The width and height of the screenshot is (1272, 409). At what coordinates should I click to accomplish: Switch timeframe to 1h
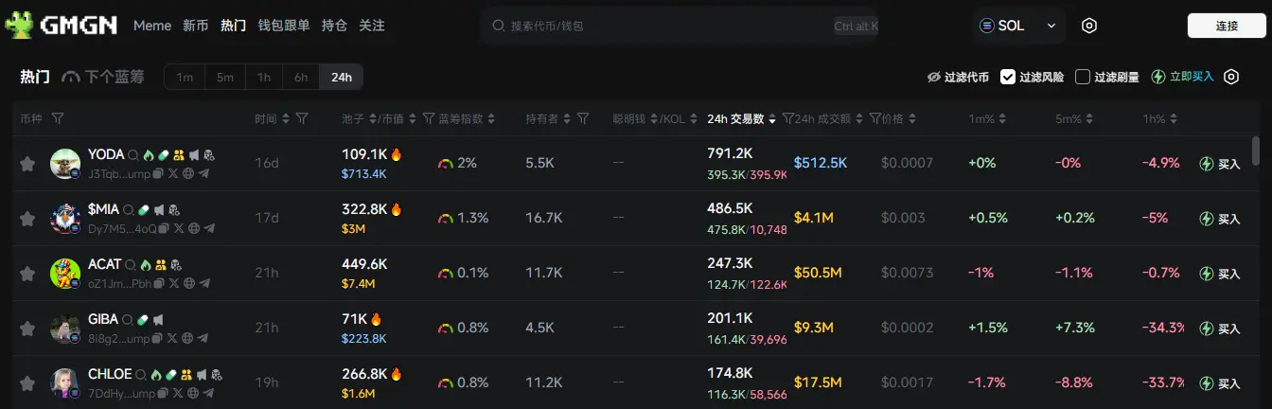pos(264,77)
